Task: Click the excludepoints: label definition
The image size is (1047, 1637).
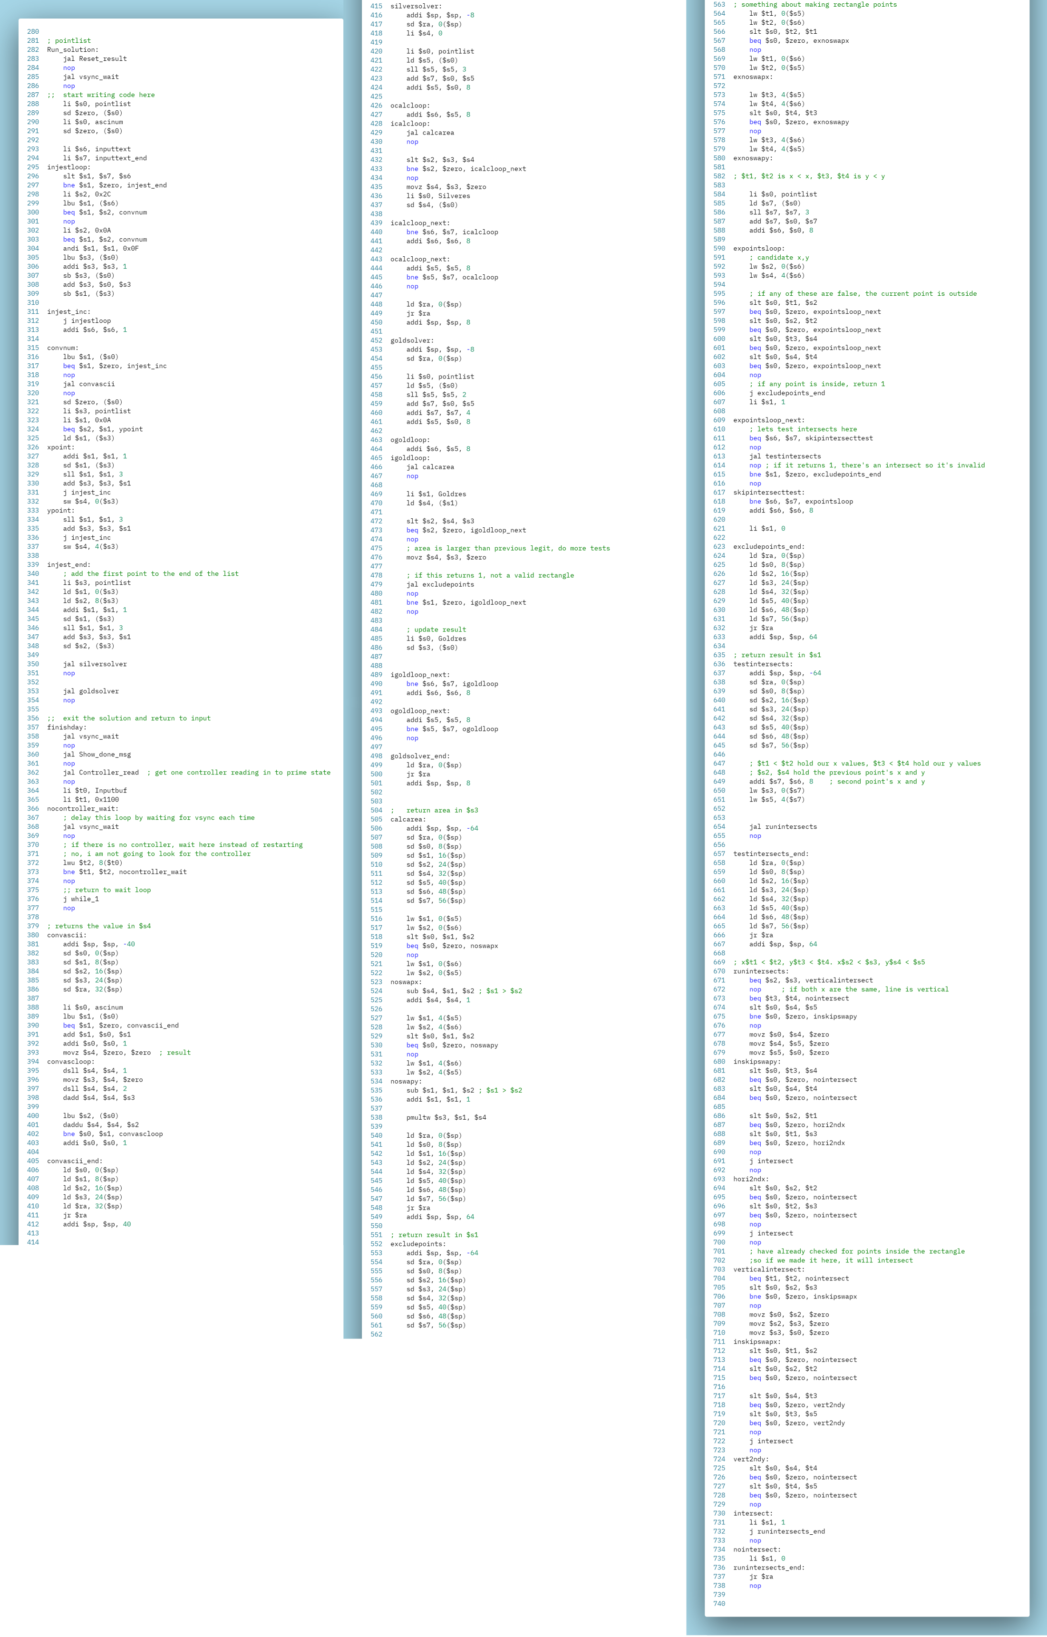Action: click(x=417, y=1244)
